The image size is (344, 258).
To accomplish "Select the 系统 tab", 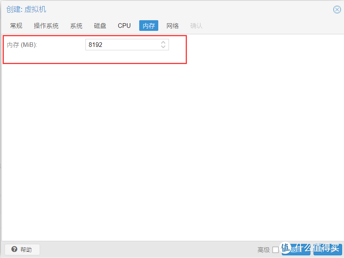I will [76, 26].
